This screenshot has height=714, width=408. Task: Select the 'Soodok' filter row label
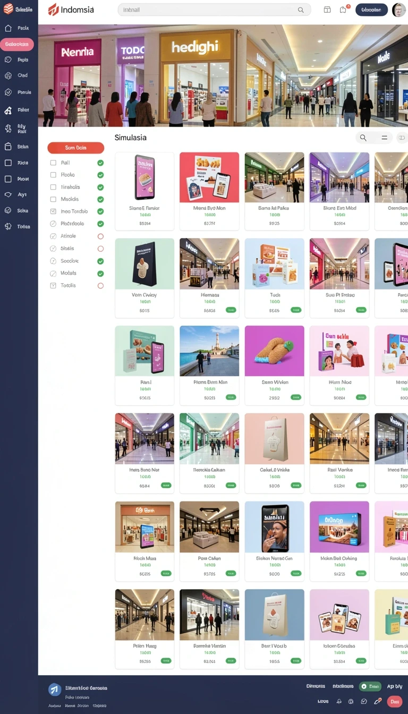click(70, 261)
